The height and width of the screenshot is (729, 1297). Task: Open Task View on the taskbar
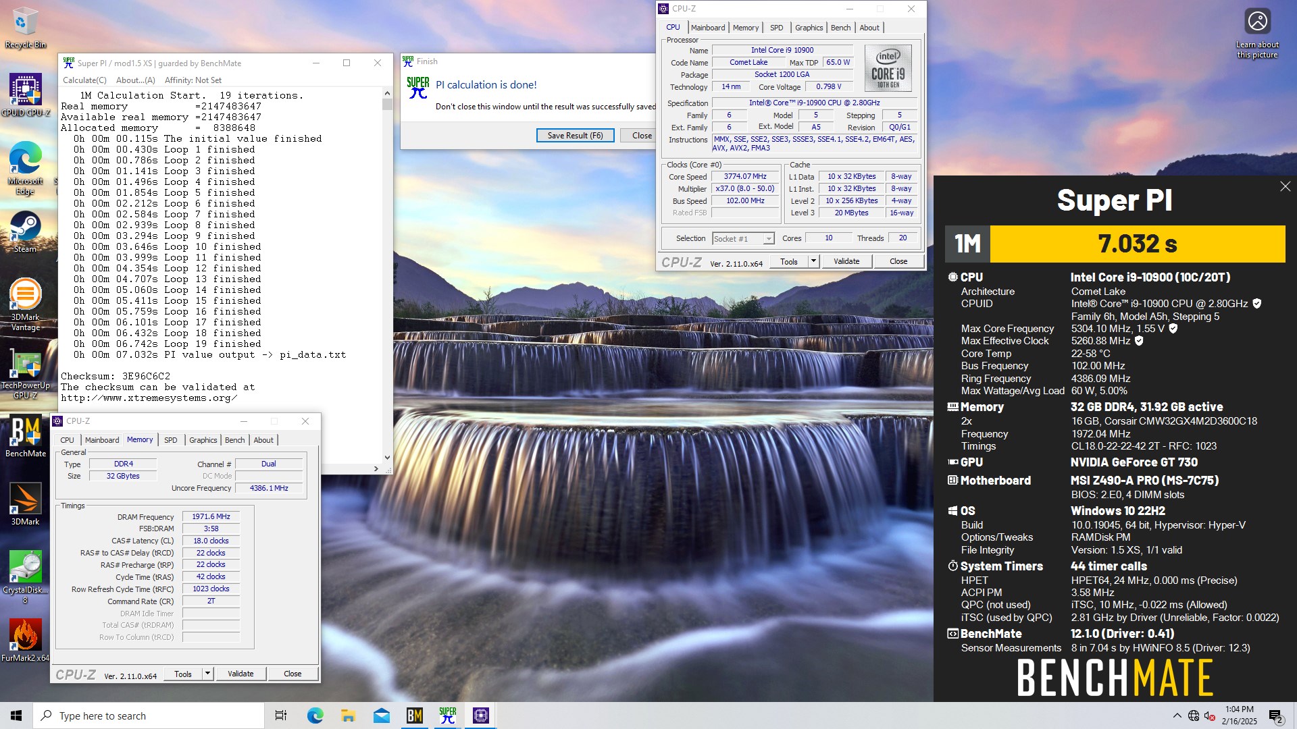[281, 715]
